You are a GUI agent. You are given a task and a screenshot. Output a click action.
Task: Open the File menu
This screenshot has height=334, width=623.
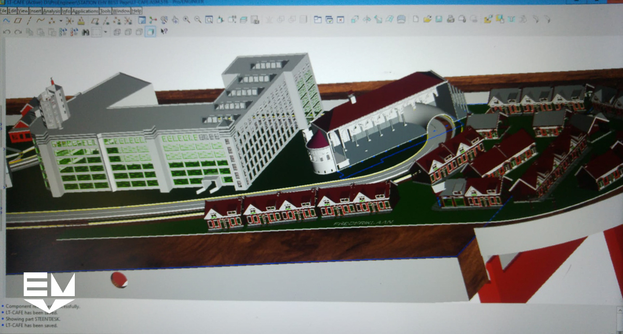4,11
